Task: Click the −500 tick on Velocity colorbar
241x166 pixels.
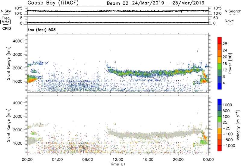Action: coord(228,140)
